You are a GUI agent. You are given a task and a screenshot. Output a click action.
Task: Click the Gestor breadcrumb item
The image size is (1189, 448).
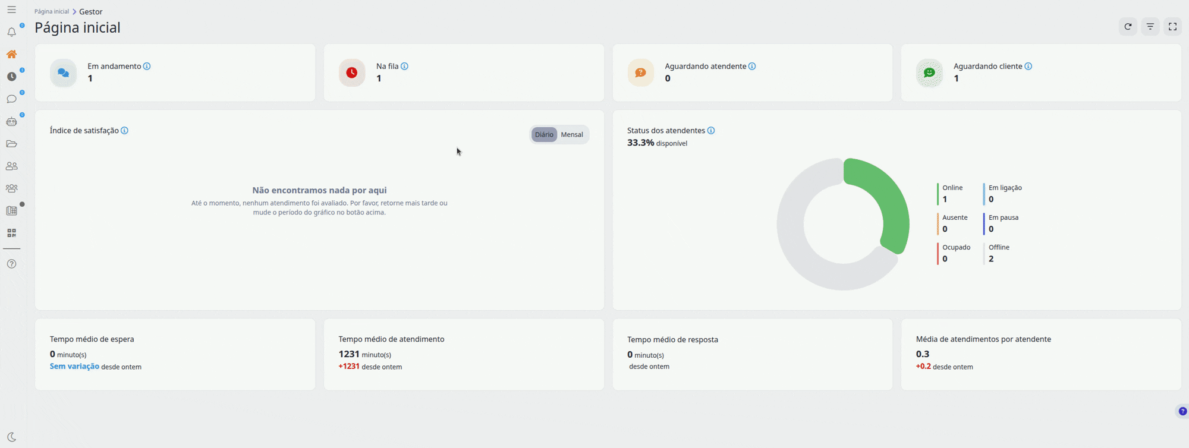point(91,12)
